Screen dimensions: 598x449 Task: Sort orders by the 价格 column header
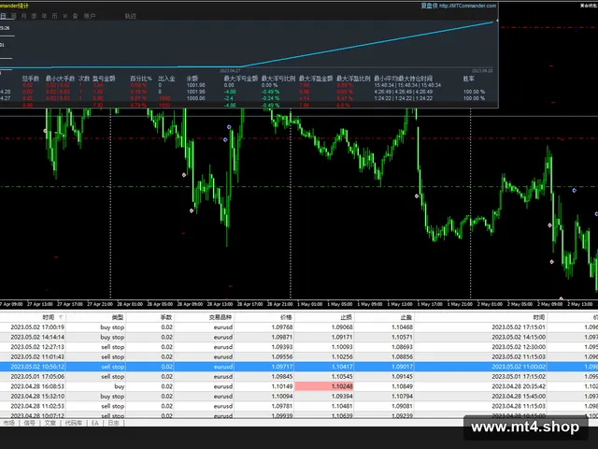(x=287, y=317)
